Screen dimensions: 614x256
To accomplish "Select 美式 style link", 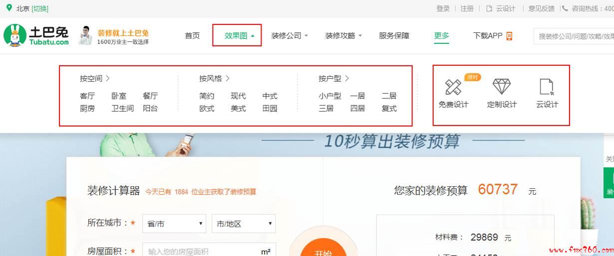I will click(x=238, y=109).
